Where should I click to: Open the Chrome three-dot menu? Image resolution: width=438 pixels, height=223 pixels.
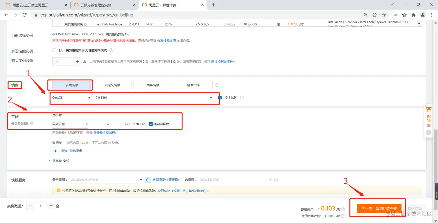(x=432, y=15)
